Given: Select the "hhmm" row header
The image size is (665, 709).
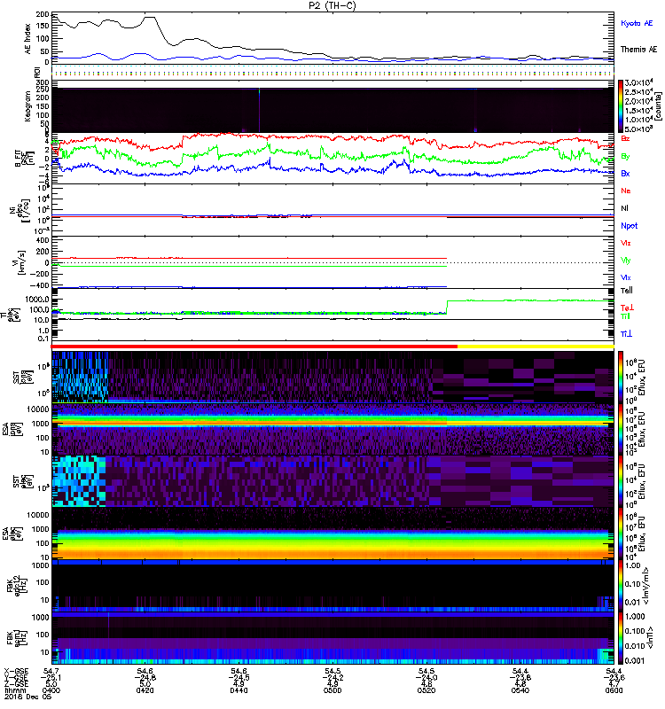Looking at the screenshot, I should pos(15,690).
